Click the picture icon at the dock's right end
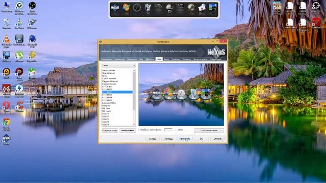This screenshot has height=183, width=326. click(x=212, y=8)
